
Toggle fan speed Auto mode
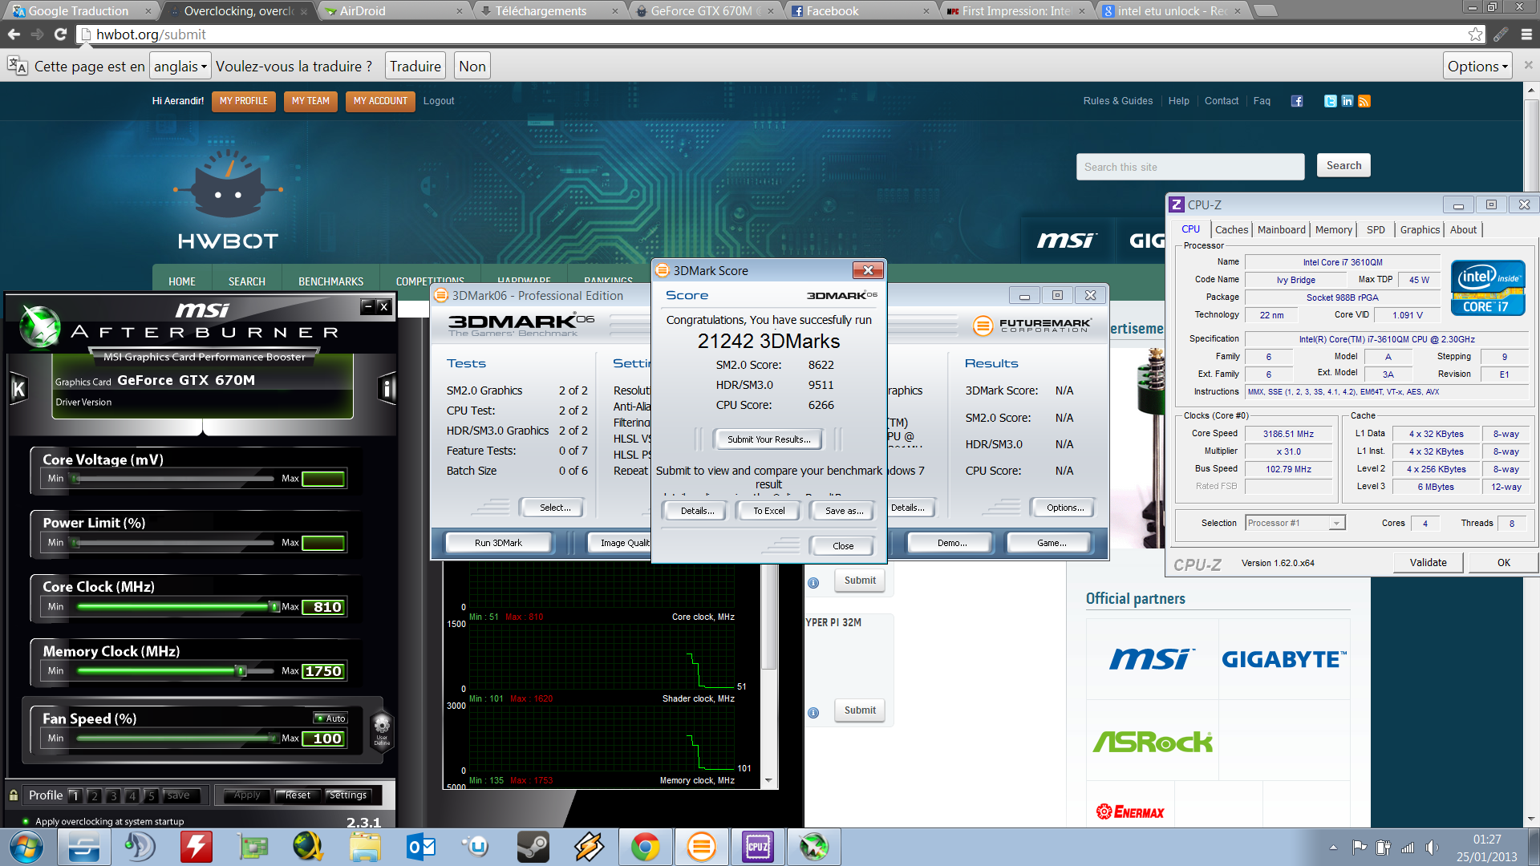[x=330, y=718]
